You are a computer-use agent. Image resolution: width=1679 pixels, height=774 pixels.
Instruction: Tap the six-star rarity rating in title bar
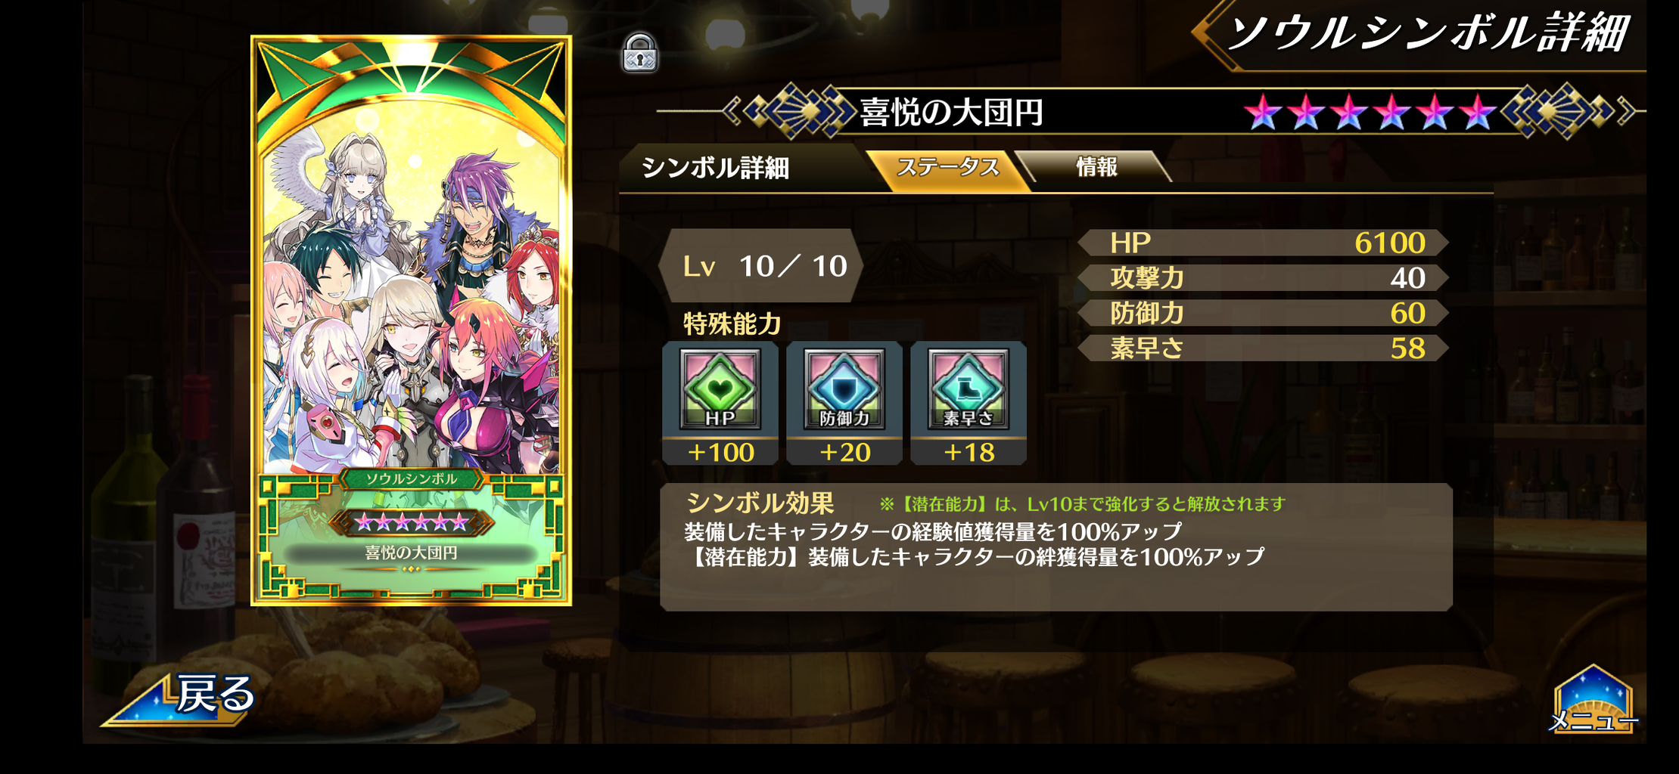click(x=1370, y=113)
